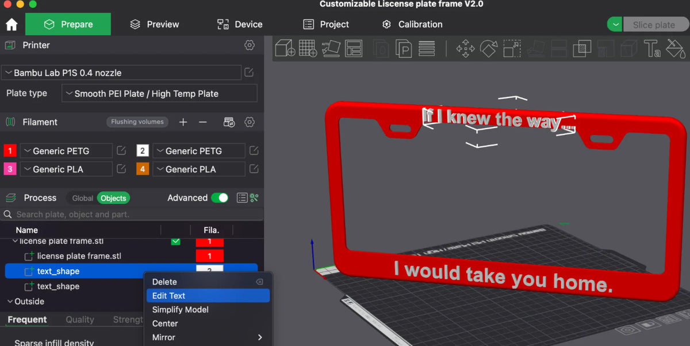Open the Plate type dropdown

point(159,94)
